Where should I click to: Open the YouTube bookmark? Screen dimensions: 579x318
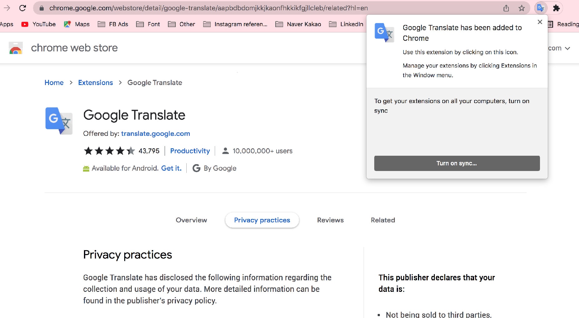click(x=38, y=24)
